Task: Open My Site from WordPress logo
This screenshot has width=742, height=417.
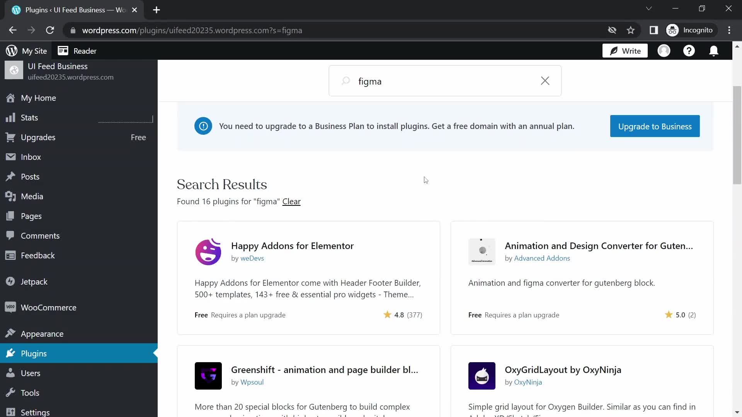Action: click(26, 51)
